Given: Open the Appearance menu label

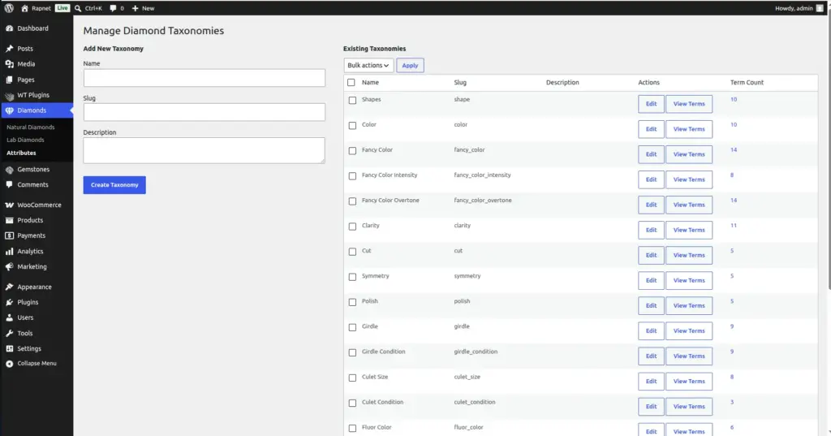Looking at the screenshot, I should click(34, 287).
